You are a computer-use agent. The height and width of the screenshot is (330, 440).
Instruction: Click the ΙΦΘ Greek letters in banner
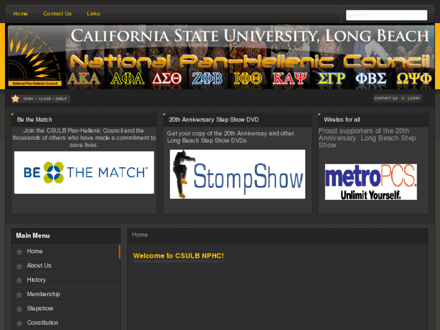tap(248, 78)
